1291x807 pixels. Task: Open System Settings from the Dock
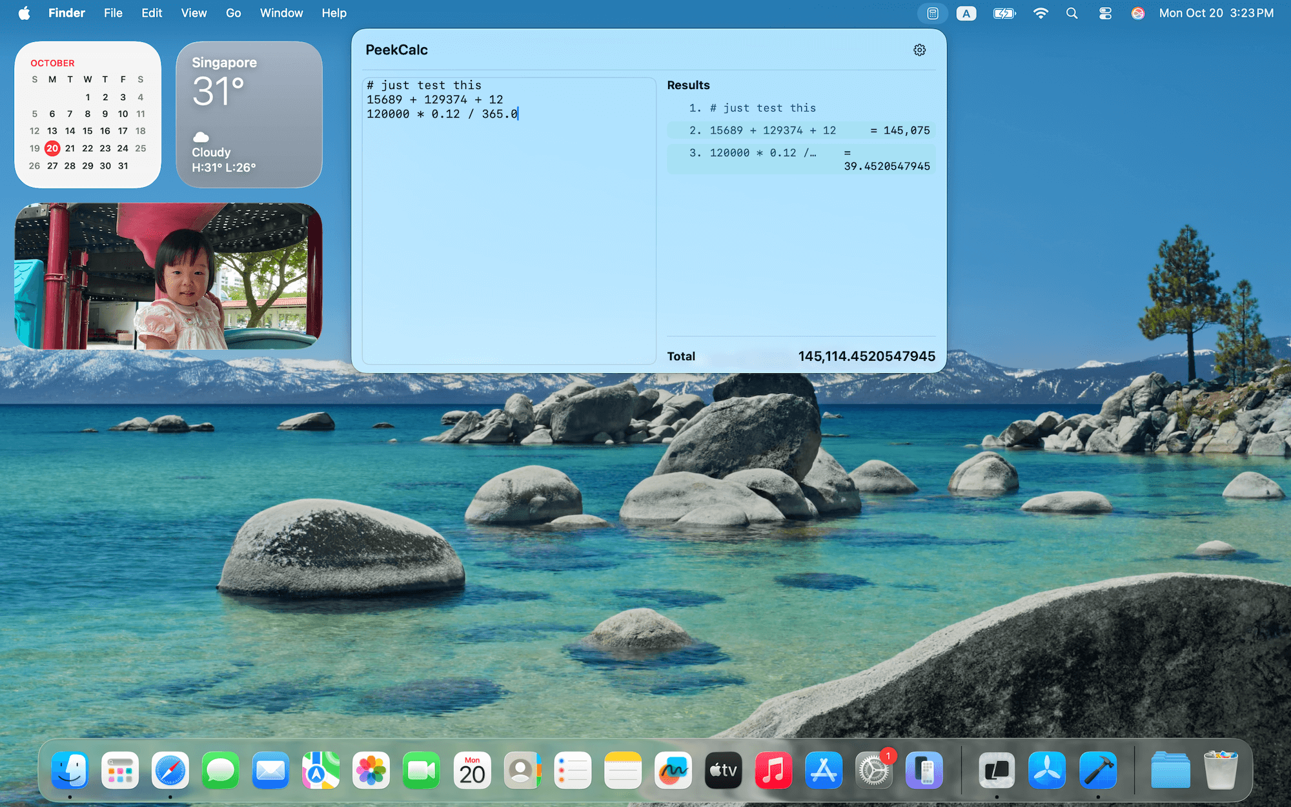(x=873, y=770)
